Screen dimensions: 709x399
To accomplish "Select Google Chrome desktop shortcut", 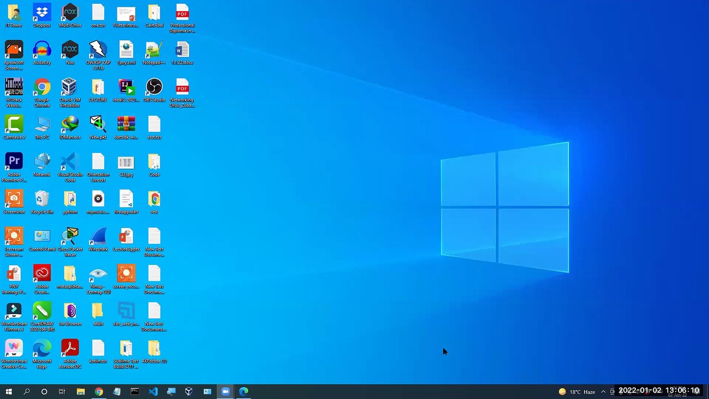I will (42, 93).
